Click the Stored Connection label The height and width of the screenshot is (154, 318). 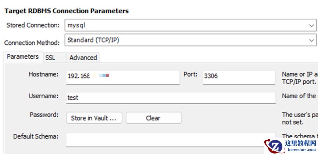click(x=33, y=25)
